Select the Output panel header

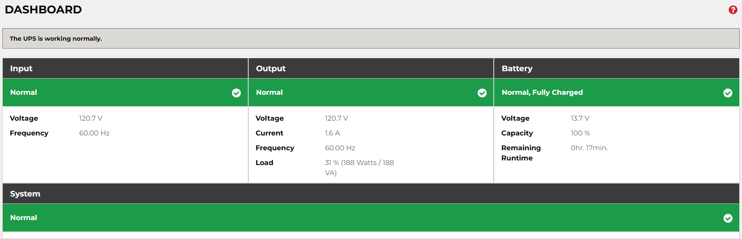[x=371, y=68]
